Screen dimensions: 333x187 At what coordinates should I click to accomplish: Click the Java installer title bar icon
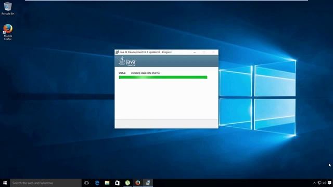point(117,52)
